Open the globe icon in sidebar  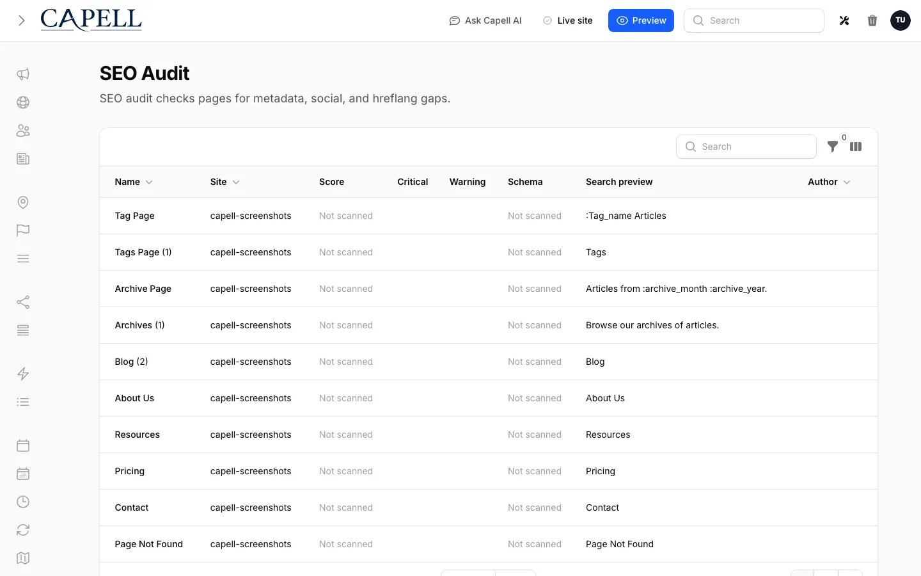[x=23, y=102]
